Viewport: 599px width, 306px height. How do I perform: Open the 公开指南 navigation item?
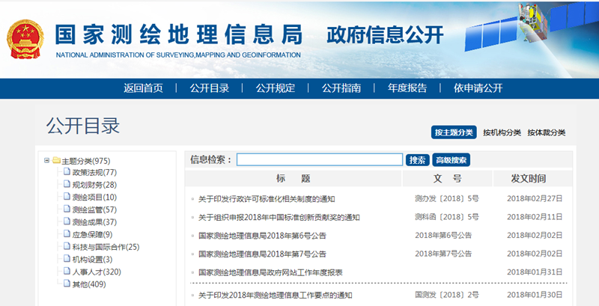point(341,88)
